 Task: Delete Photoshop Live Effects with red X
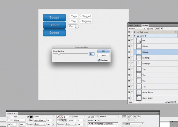tap(89, 124)
